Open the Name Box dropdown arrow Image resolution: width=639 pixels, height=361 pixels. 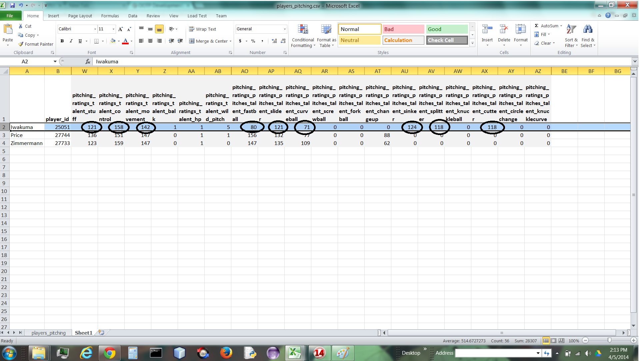[x=55, y=61]
